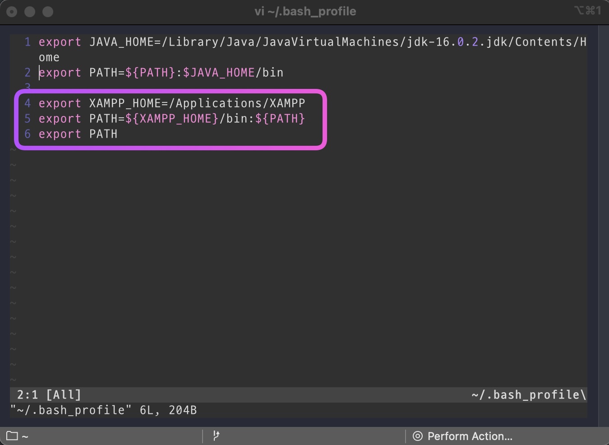Image resolution: width=609 pixels, height=445 pixels.
Task: Click the trailing '${PATH}' on line 5
Action: pos(280,119)
